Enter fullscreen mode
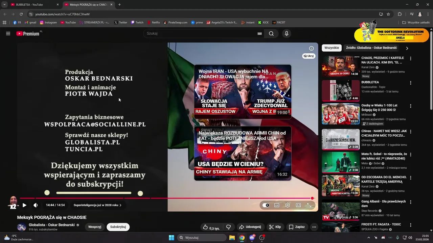Viewport: 433px width, 243px height. tap(309, 205)
